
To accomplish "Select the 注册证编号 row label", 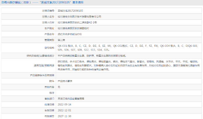I will pos(48,11).
